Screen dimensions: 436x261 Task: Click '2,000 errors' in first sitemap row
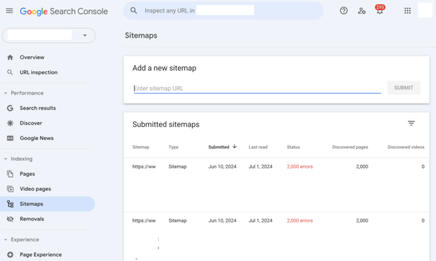click(300, 167)
